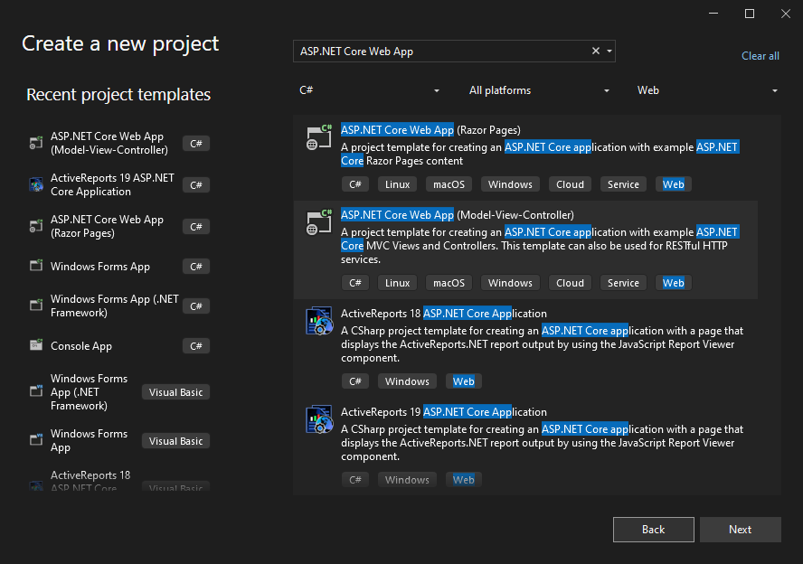The height and width of the screenshot is (564, 803).
Task: Open the All platforms filter dropdown
Action: pyautogui.click(x=539, y=90)
